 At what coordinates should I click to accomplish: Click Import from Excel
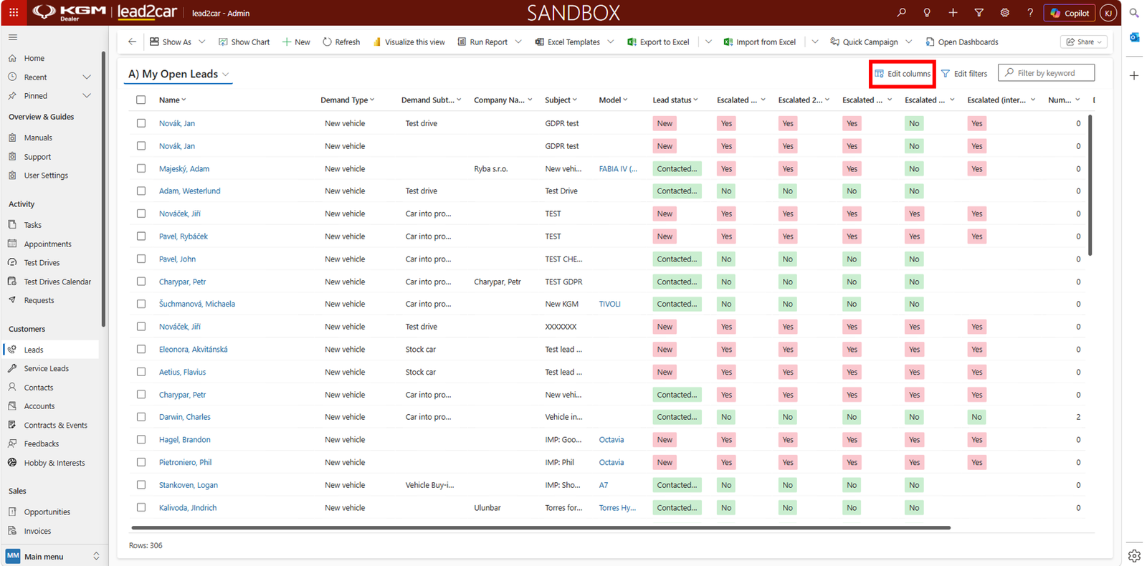760,42
